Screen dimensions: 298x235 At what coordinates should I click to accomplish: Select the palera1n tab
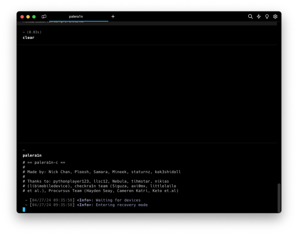click(79, 16)
